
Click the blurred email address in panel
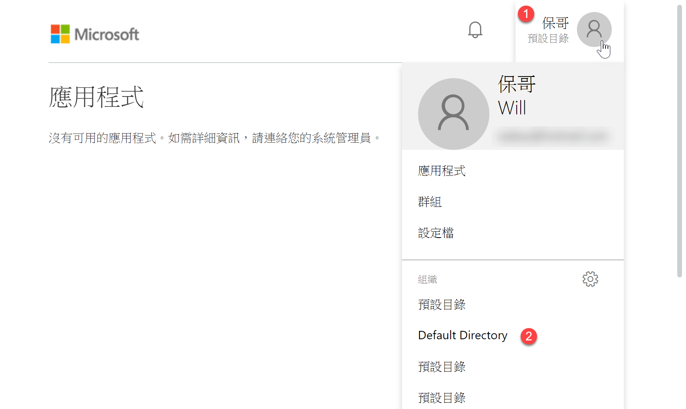[553, 137]
